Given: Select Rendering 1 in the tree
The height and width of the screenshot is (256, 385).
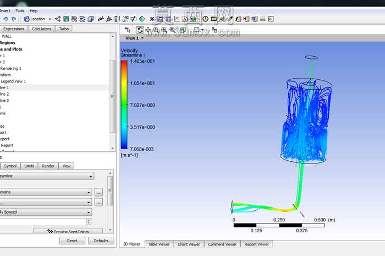Looking at the screenshot, I should (10, 68).
